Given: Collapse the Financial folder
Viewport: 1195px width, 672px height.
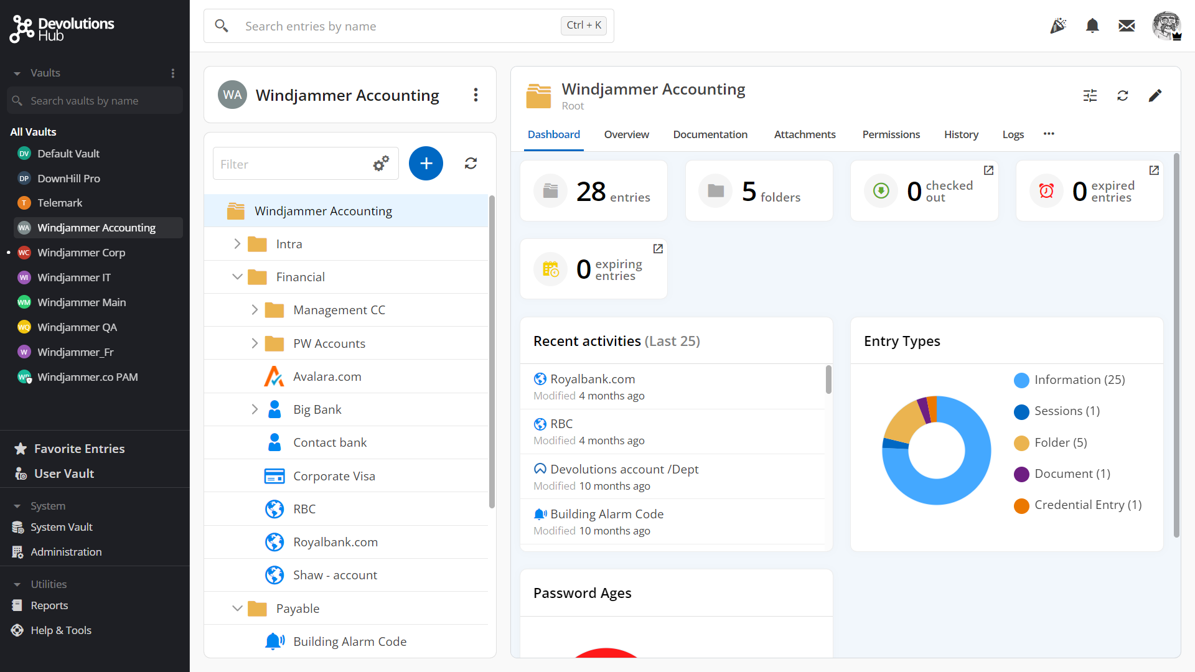Looking at the screenshot, I should (237, 277).
